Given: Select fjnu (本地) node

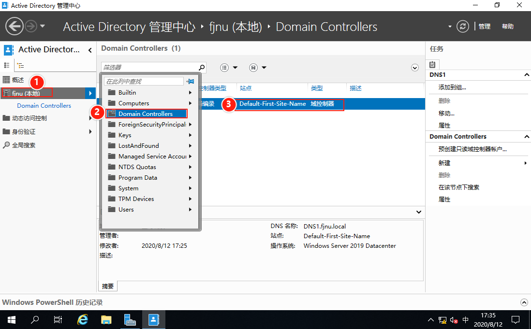Looking at the screenshot, I should (27, 93).
